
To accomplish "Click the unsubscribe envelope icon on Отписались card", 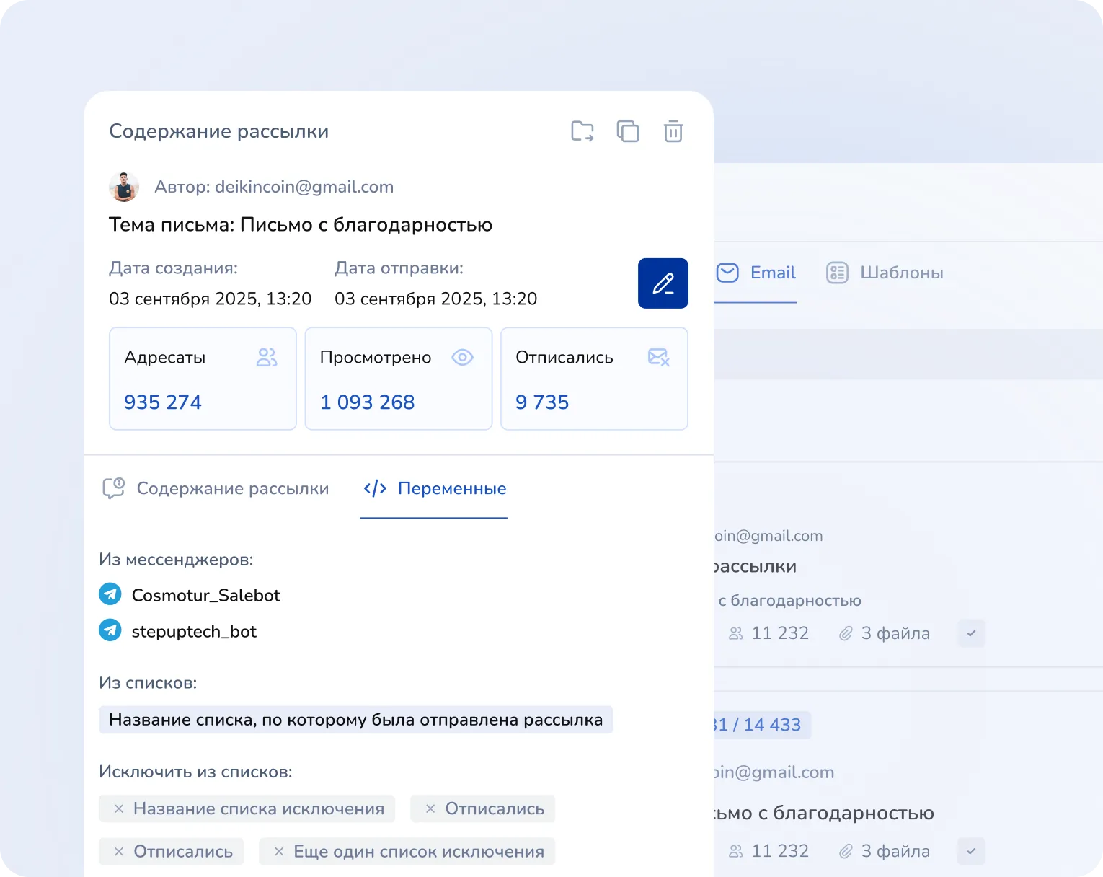I will (657, 357).
